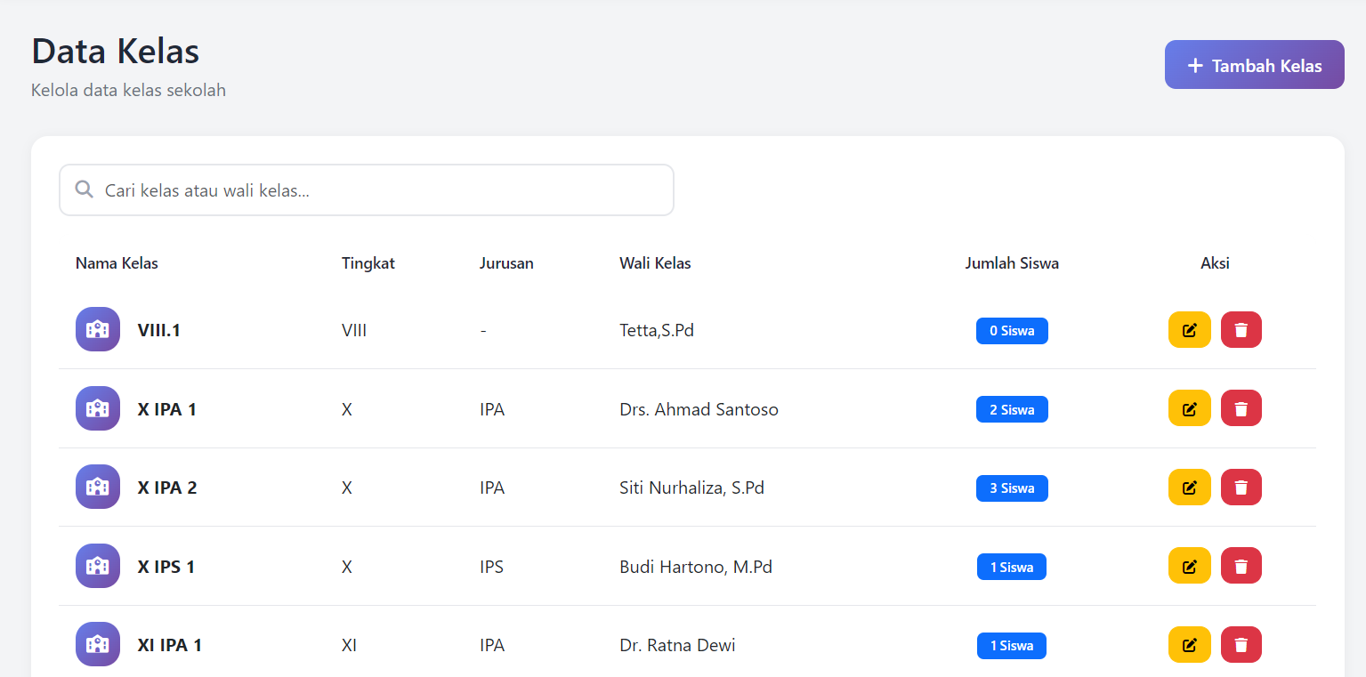Click the school icon for VIII.1
The height and width of the screenshot is (677, 1366).
[x=98, y=329]
